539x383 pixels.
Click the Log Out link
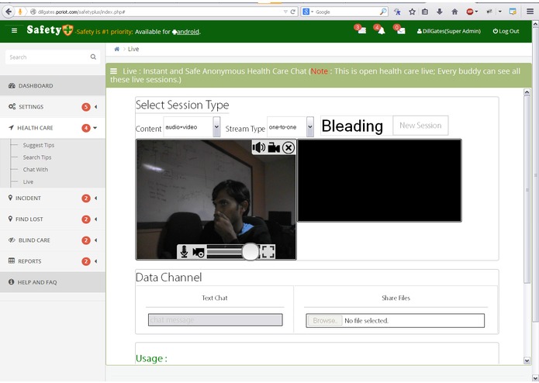(506, 31)
